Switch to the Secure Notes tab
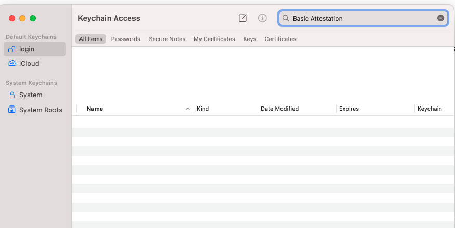 point(167,39)
